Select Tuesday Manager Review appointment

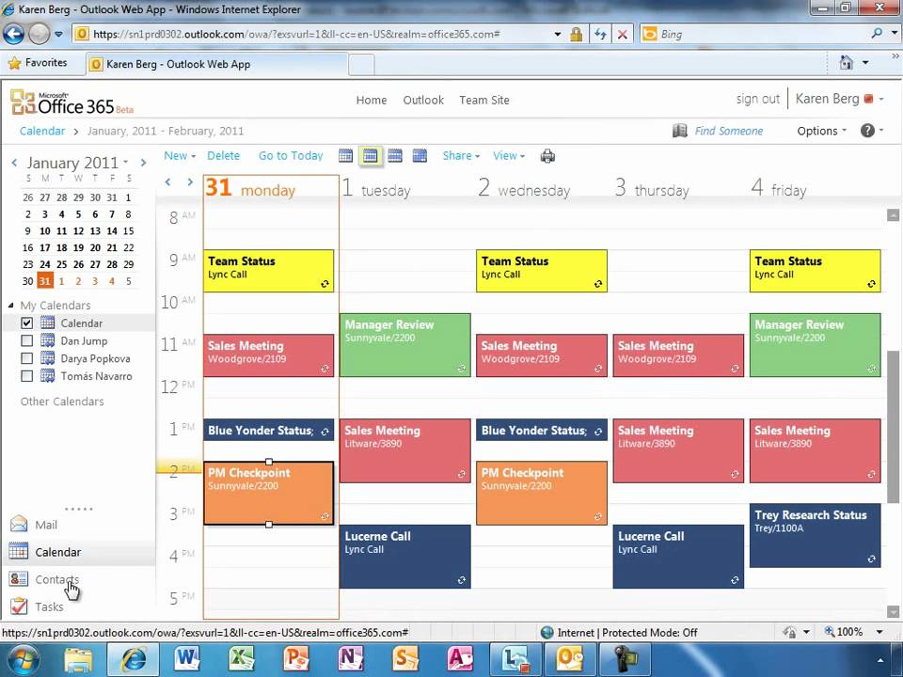click(x=404, y=345)
